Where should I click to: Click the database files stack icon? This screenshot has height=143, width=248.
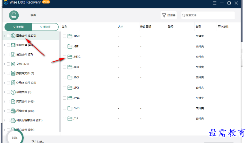click(13, 73)
